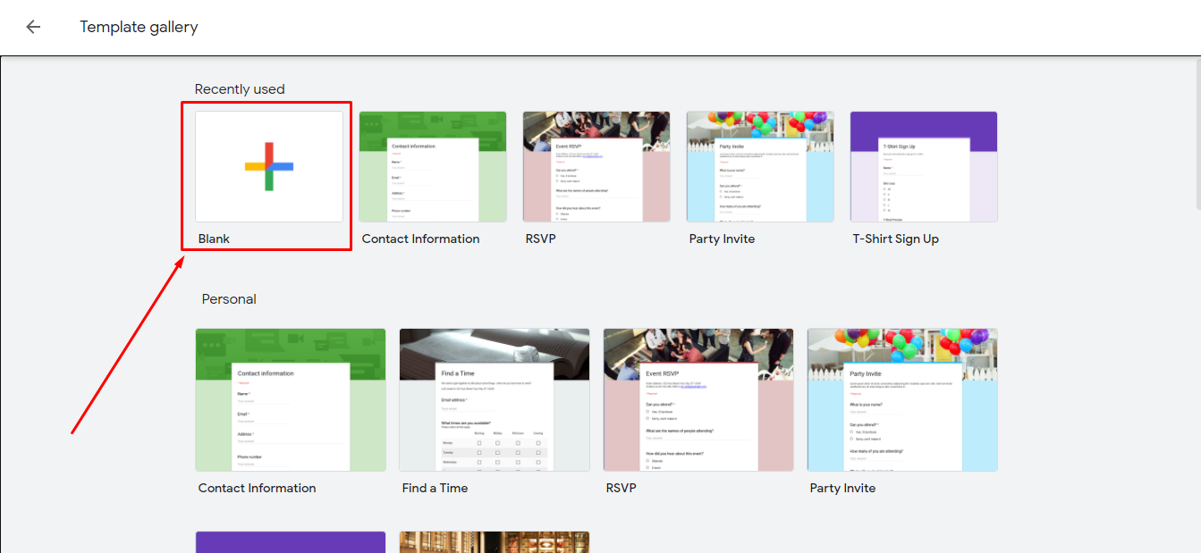Screen dimensions: 1201x553
Task: Click Party Invite label in Personal section
Action: click(x=842, y=488)
